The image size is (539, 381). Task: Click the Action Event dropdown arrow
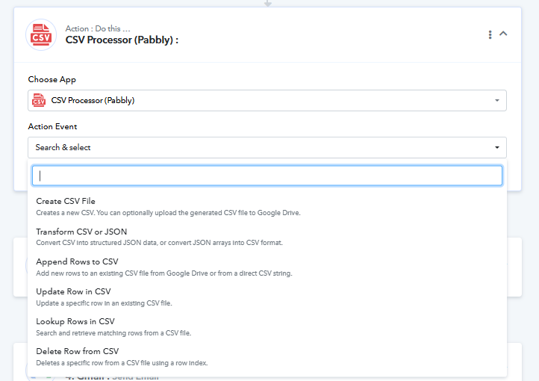tap(496, 147)
